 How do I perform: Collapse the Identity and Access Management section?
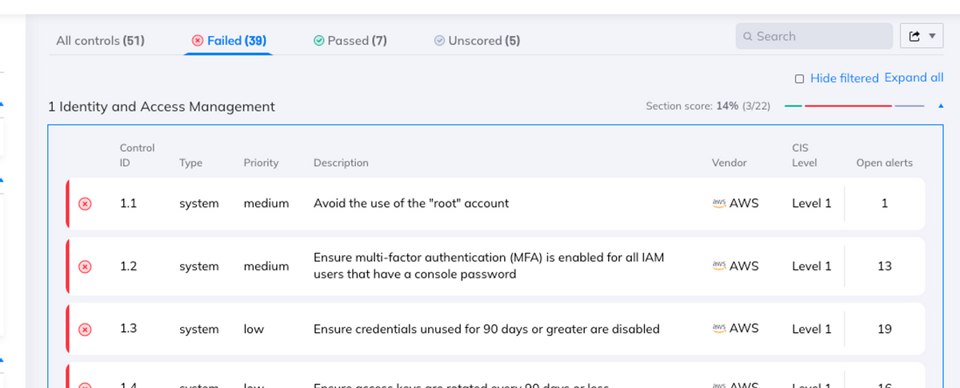pos(939,106)
